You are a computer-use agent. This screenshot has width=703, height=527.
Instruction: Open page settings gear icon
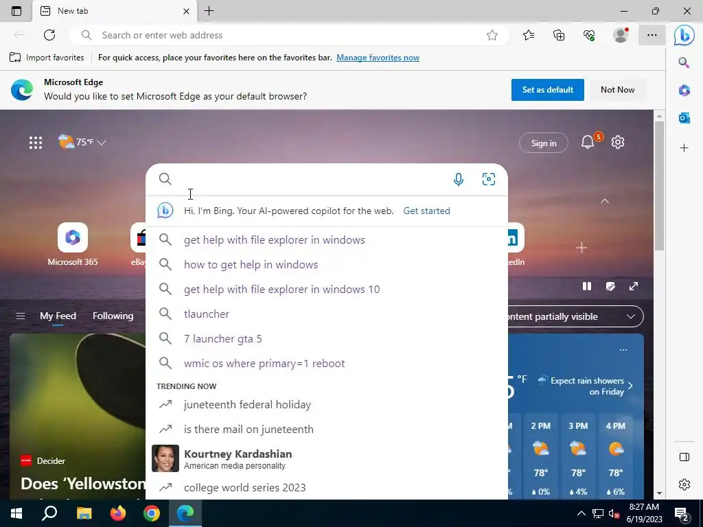tap(618, 142)
